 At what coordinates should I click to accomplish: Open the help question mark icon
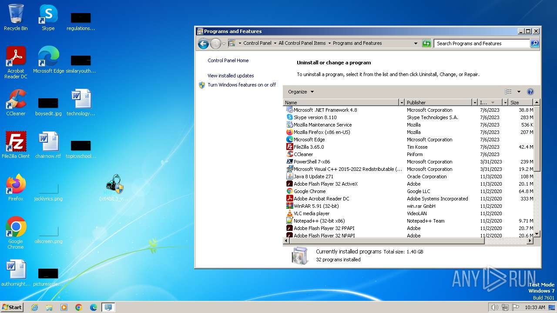point(530,92)
